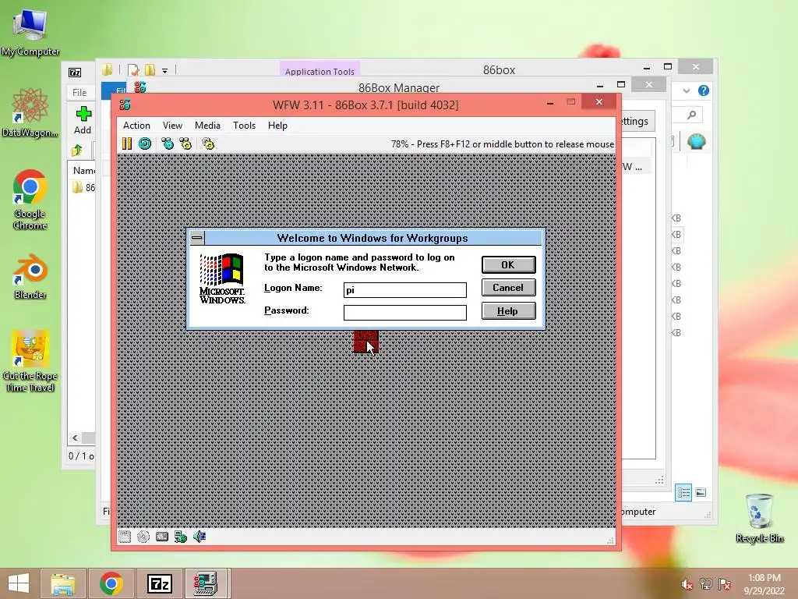Open the Help menu in 86Box

[x=278, y=126]
